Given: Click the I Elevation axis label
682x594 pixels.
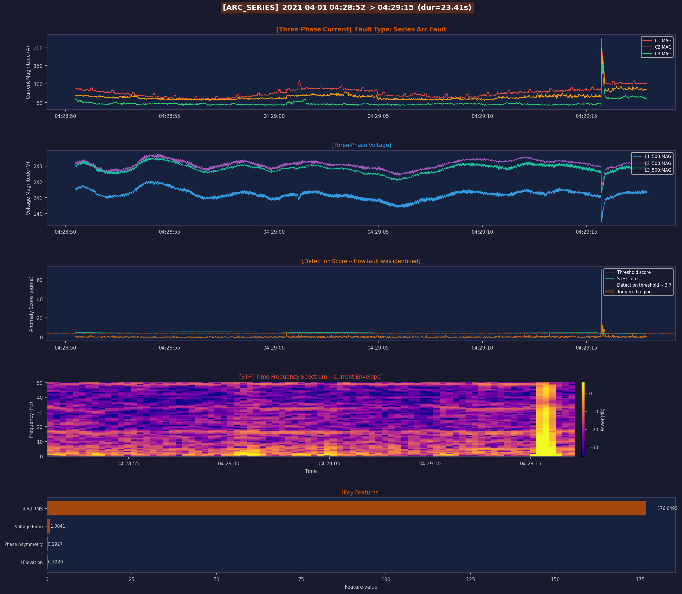Looking at the screenshot, I should (x=31, y=562).
